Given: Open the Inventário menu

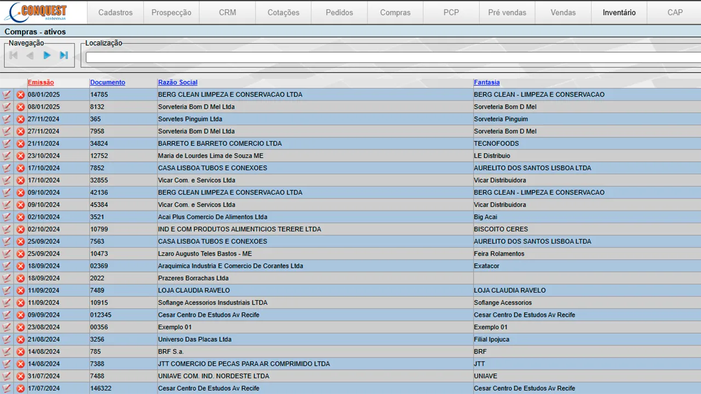Looking at the screenshot, I should click(619, 13).
